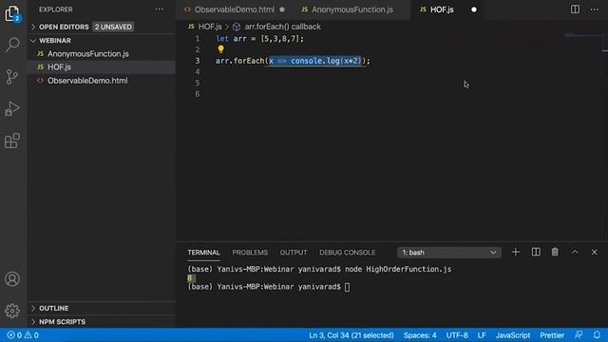Screen dimensions: 608x342
Task: Switch to the OUTPUT panel tab
Action: (x=294, y=253)
